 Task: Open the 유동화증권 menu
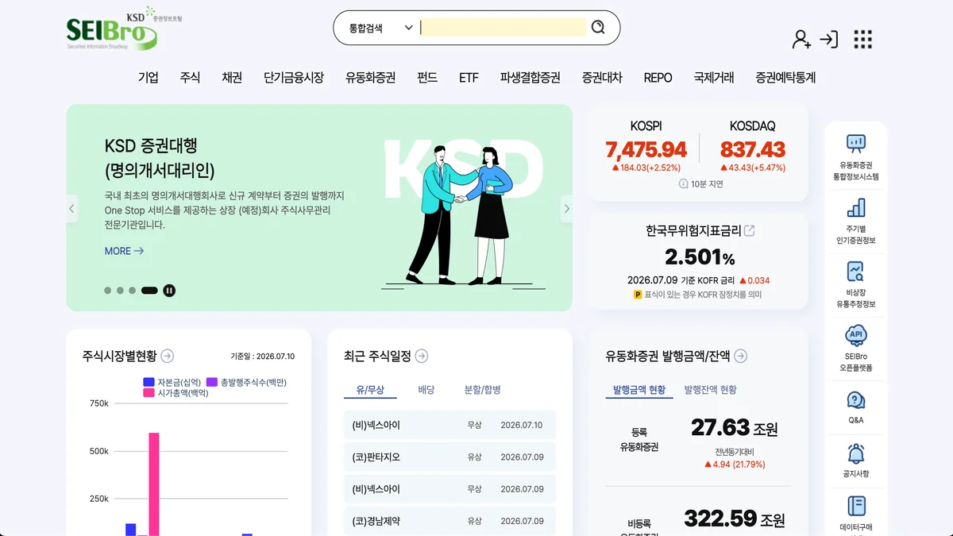point(370,78)
